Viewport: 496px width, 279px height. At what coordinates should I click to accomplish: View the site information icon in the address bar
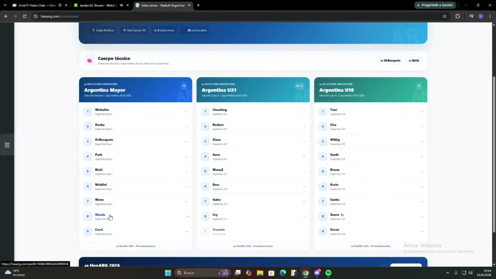coord(36,16)
